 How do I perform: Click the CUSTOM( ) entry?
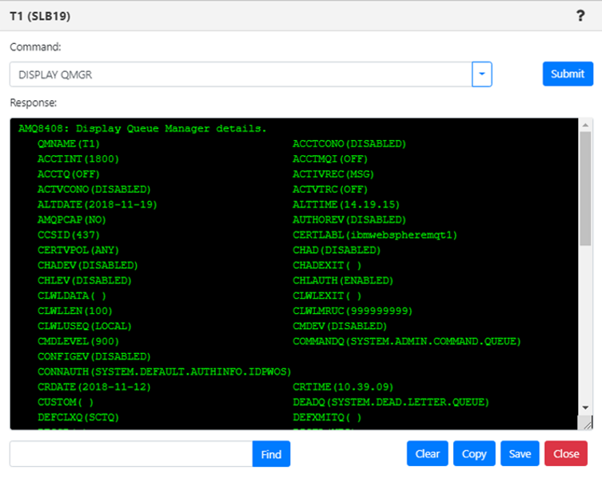(66, 402)
